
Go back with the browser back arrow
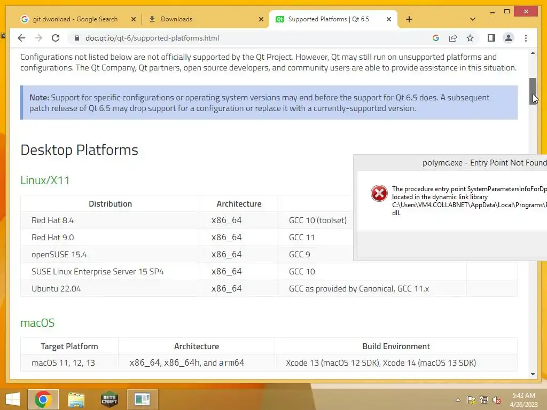(21, 38)
